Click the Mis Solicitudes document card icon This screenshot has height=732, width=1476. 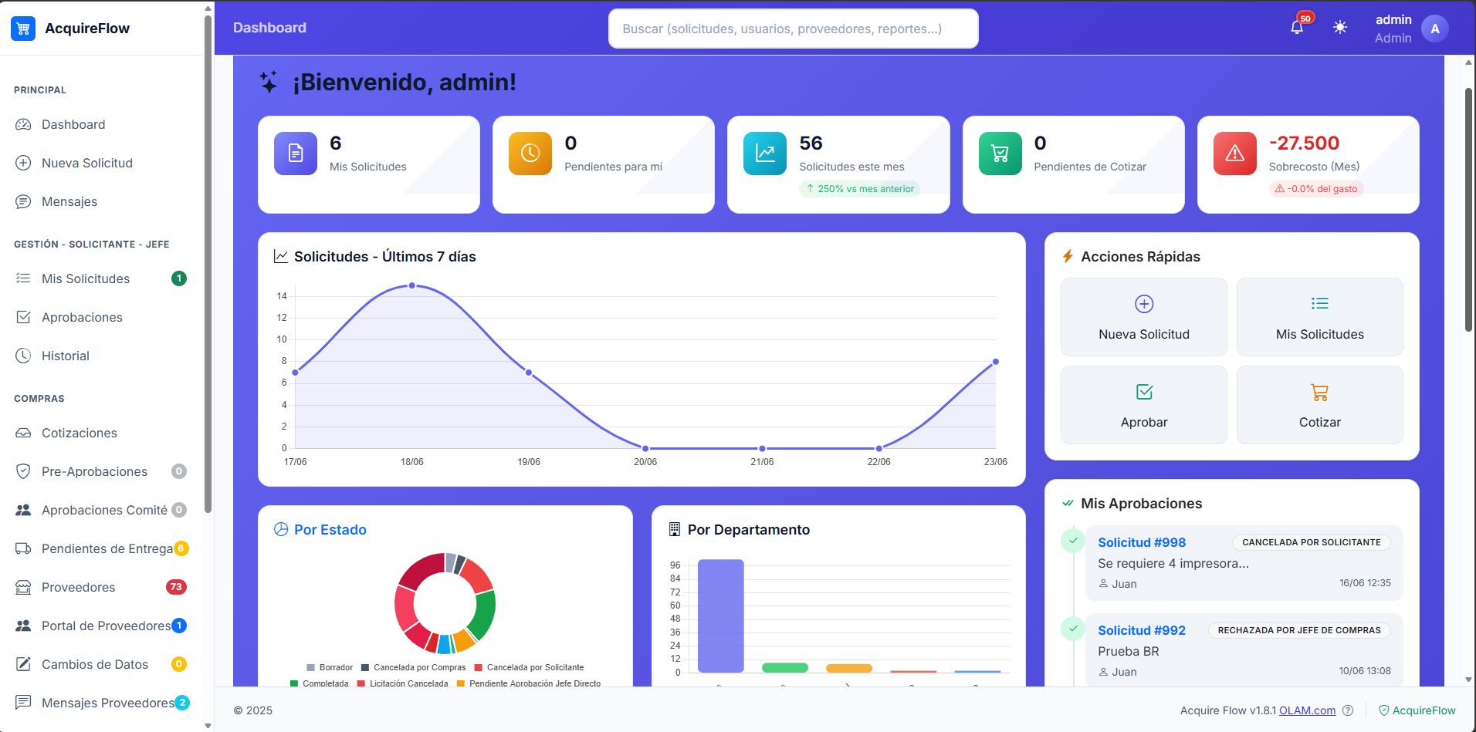296,153
